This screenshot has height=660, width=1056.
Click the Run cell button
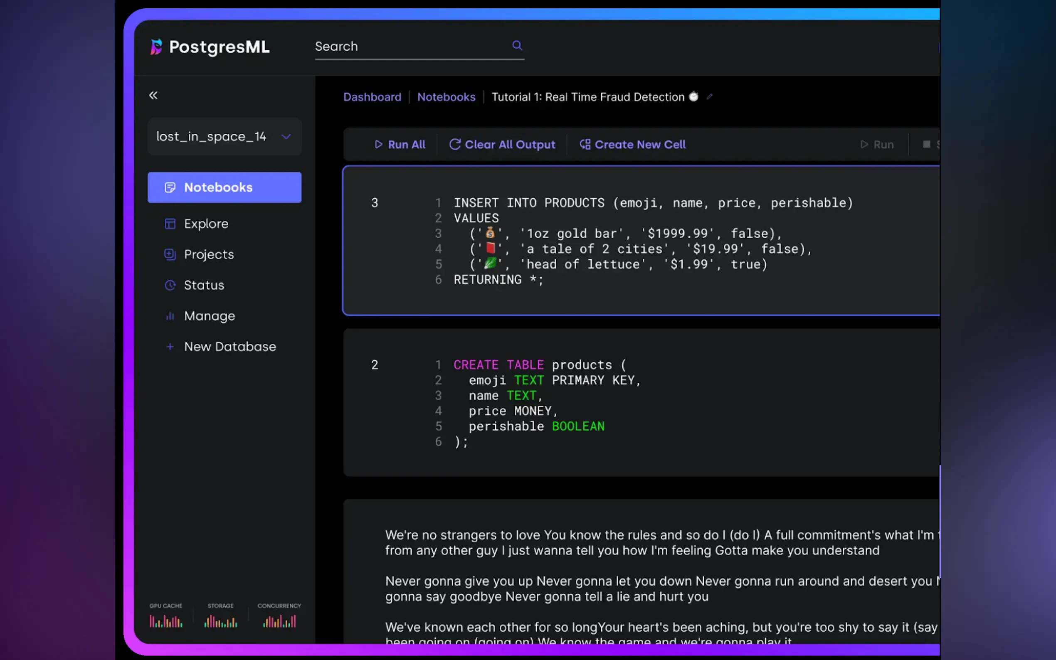coord(877,145)
